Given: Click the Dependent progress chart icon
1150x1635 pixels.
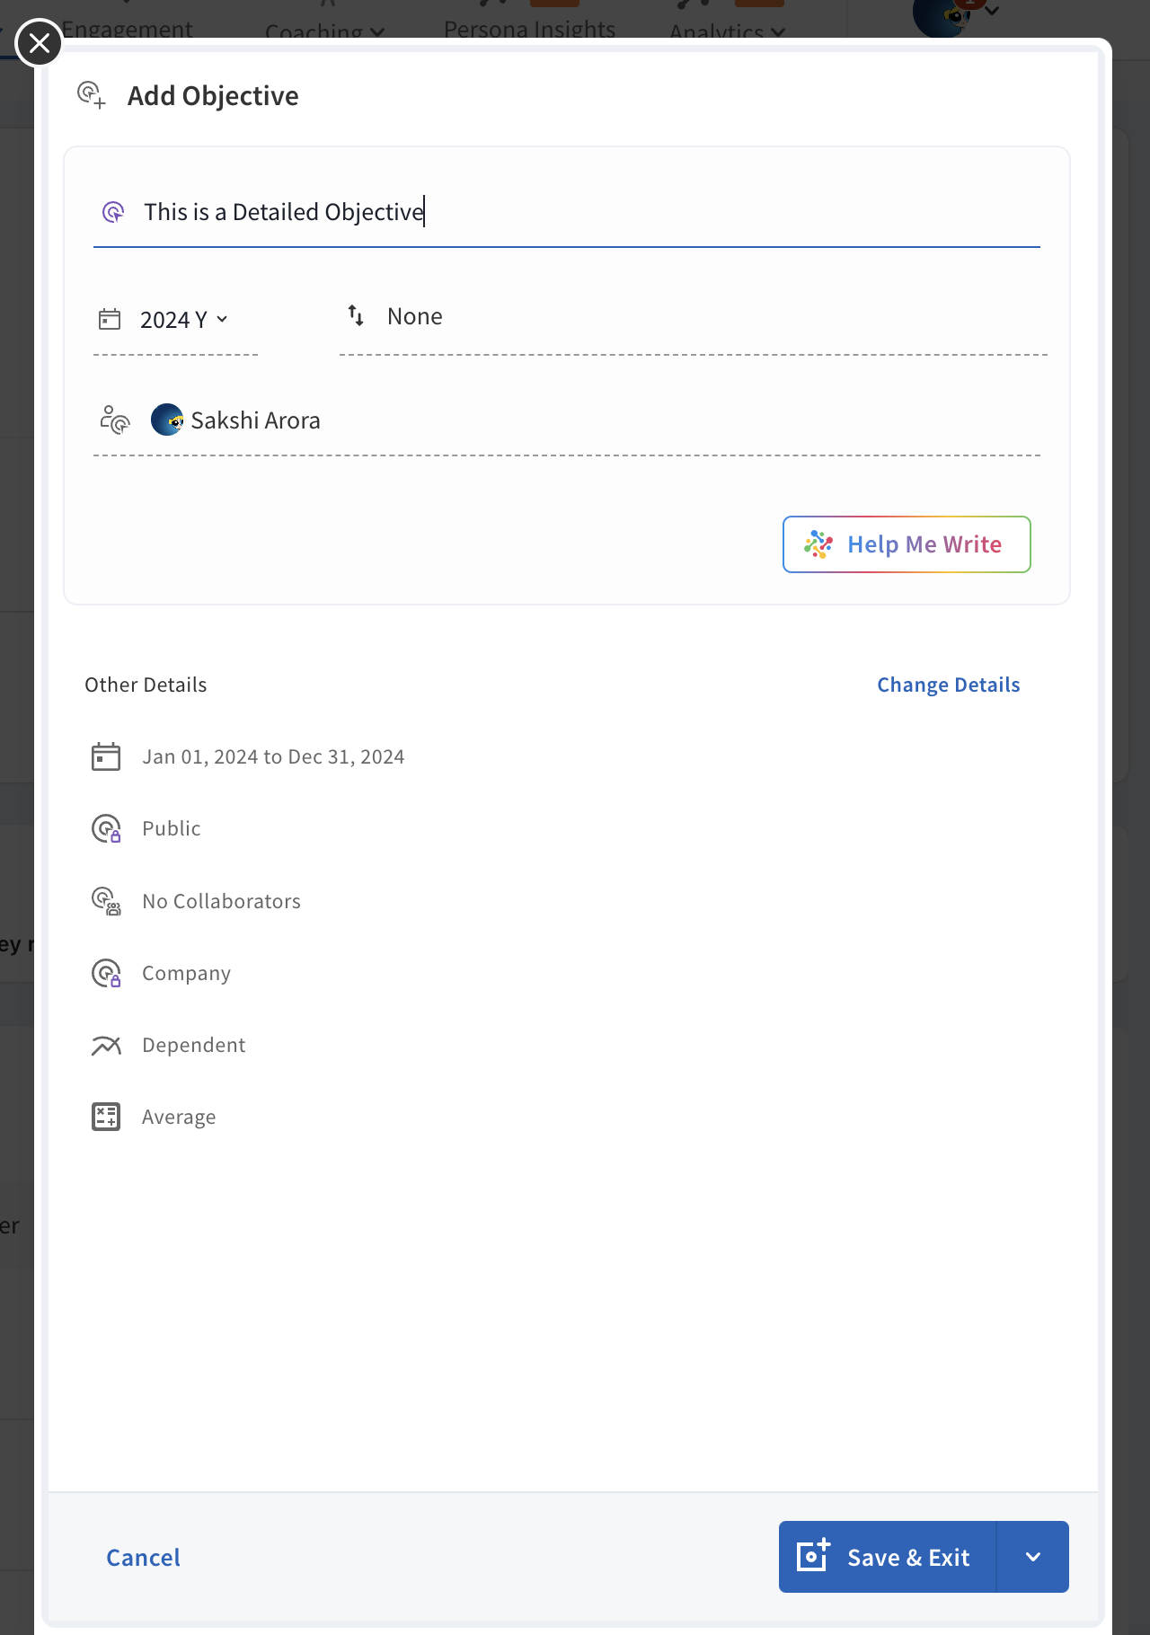Looking at the screenshot, I should pos(106,1045).
